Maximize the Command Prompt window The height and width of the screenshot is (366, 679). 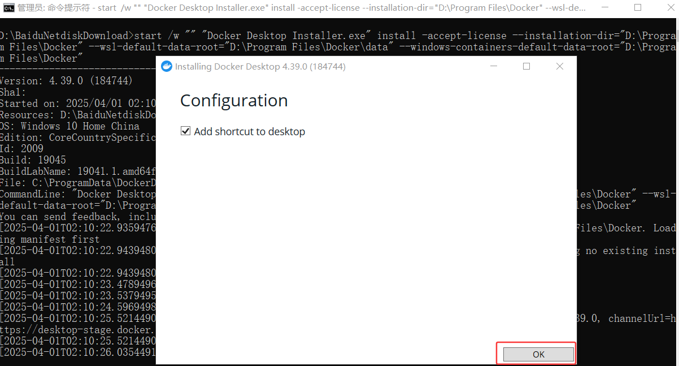[638, 8]
